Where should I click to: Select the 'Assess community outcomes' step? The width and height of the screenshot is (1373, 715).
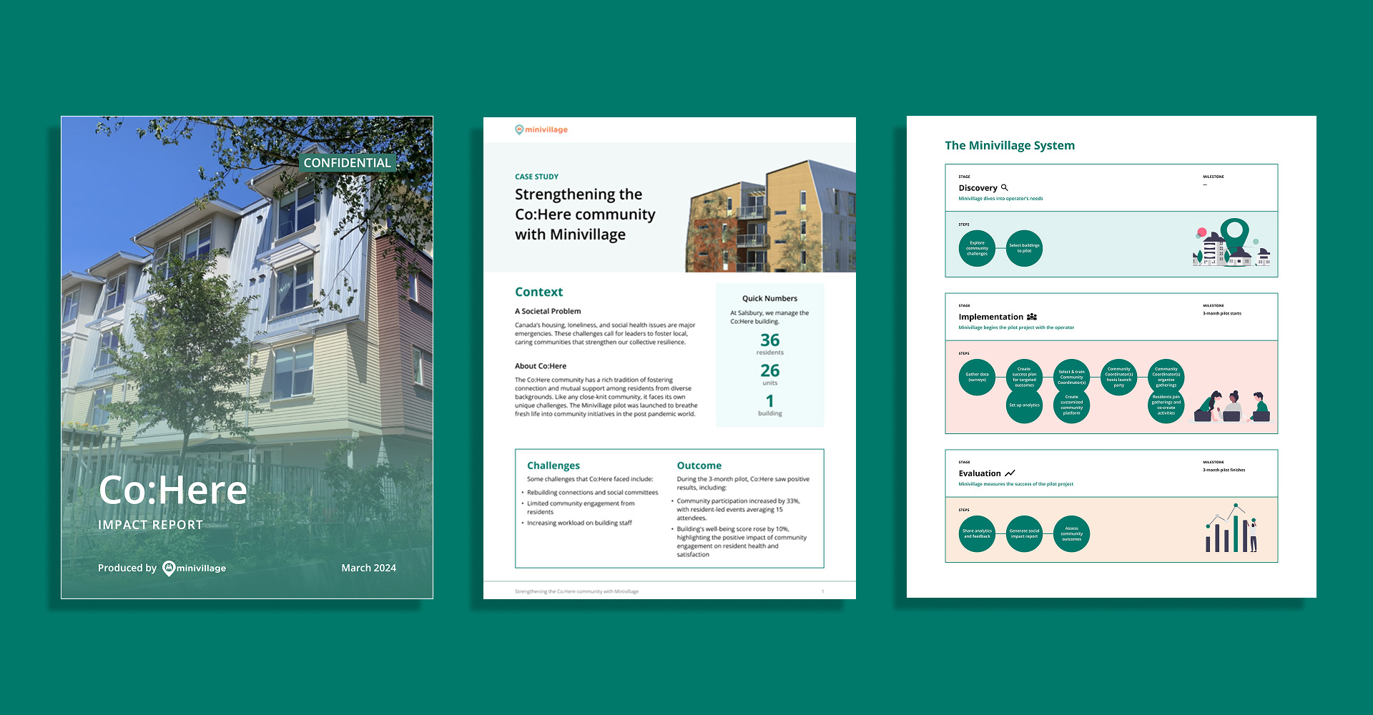pos(1071,533)
